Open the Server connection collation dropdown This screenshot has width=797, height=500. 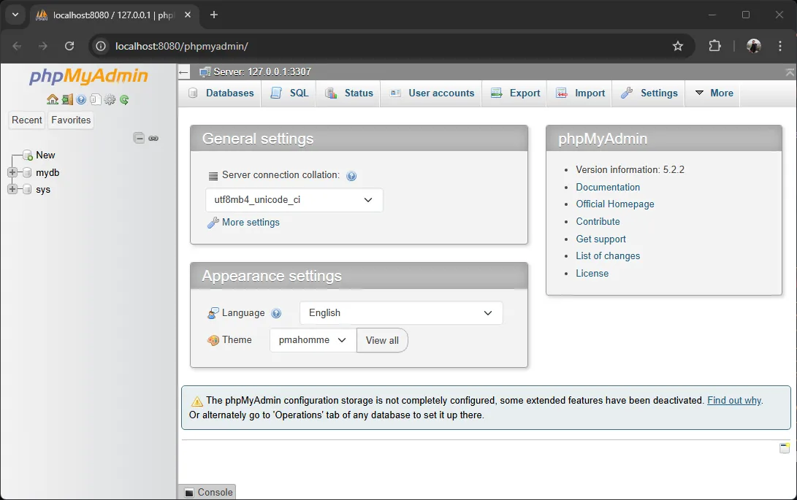point(294,199)
